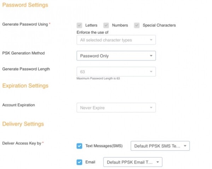The width and height of the screenshot is (212, 169).
Task: Expand the Never Expire dropdown
Action: [x=116, y=108]
